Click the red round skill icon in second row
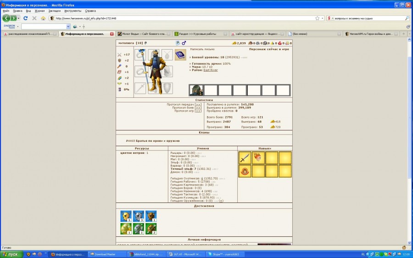This screenshot has height=258, width=413. [x=245, y=171]
